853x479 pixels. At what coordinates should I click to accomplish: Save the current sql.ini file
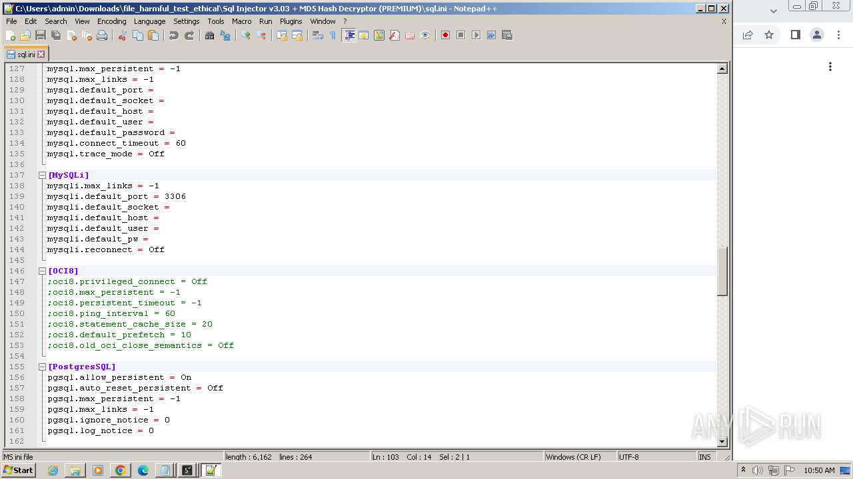click(x=41, y=35)
